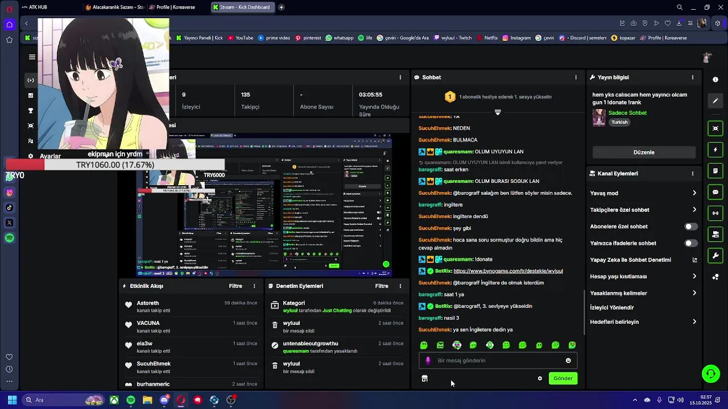The width and height of the screenshot is (728, 409).
Task: Click the chat scrollbar thumb
Action: coord(584,312)
